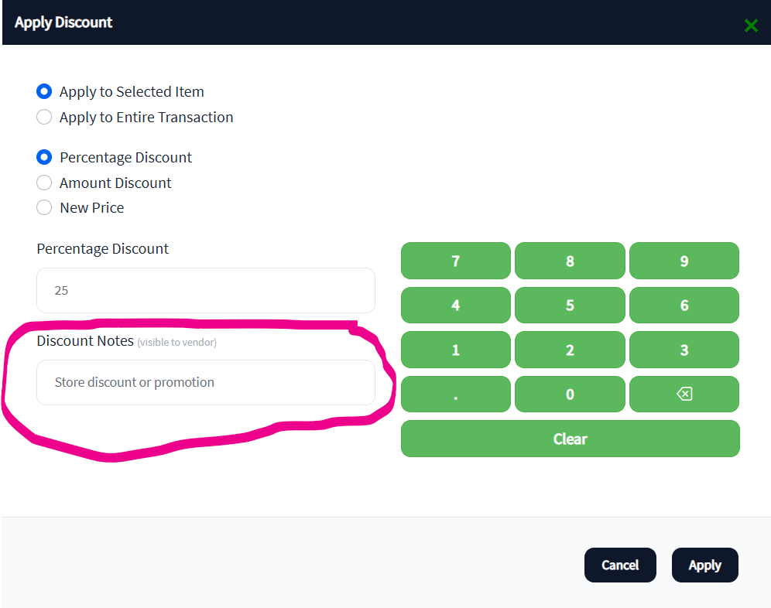Click the green Clear button
This screenshot has height=608, width=771.
pyautogui.click(x=570, y=439)
